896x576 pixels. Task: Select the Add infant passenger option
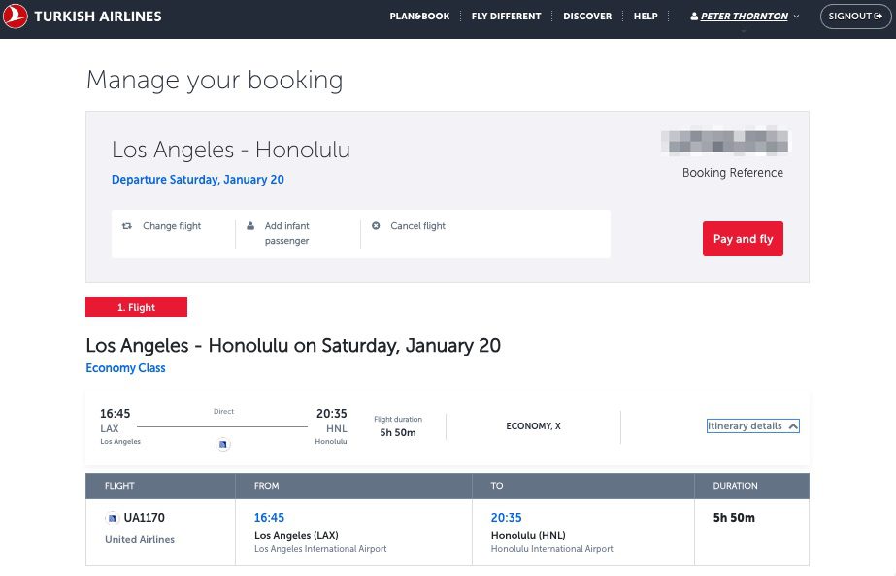click(x=286, y=233)
